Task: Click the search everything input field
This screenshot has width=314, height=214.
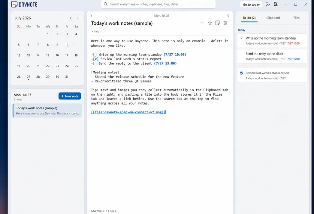Action: coord(158,4)
